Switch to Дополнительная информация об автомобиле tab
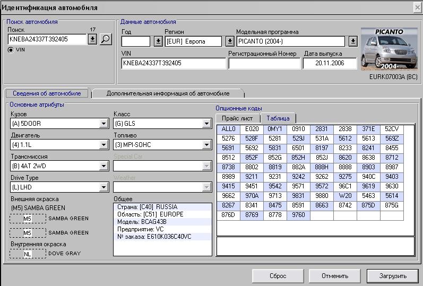 click(168, 93)
